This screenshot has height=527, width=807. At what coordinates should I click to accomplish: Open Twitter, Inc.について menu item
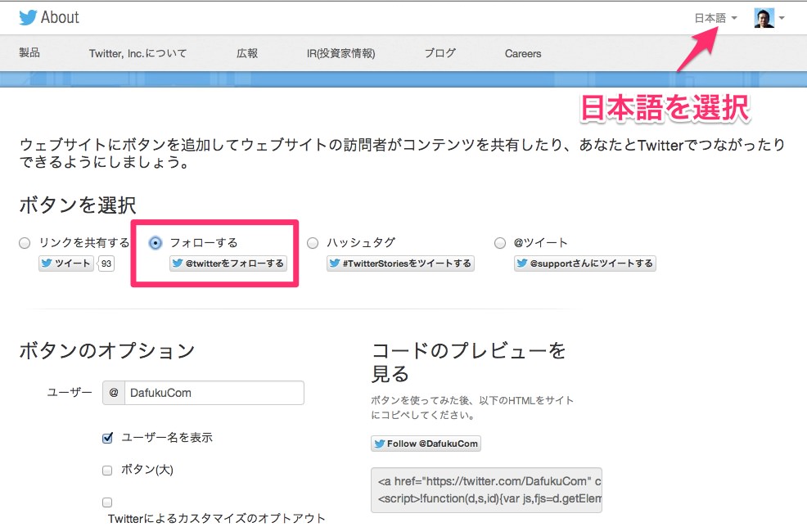138,53
